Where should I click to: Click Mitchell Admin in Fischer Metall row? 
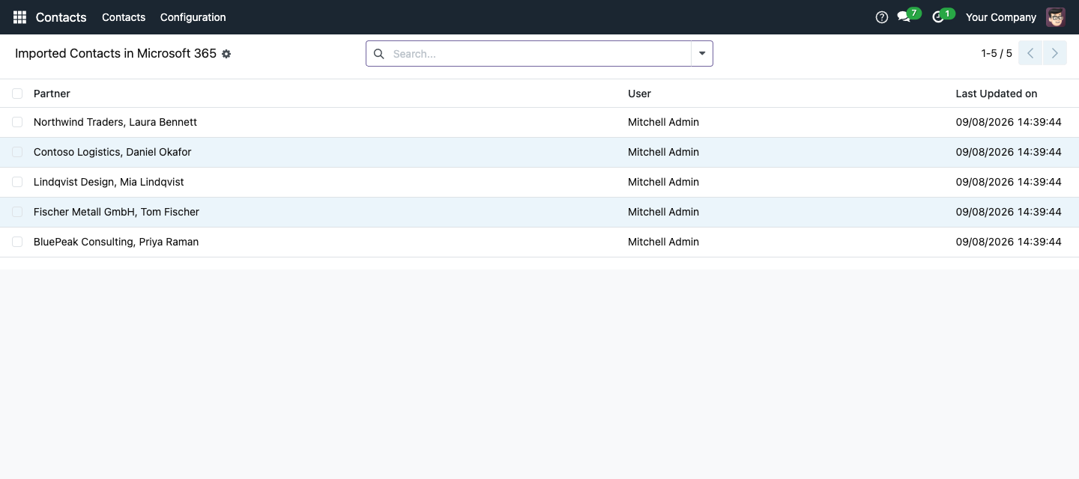point(663,212)
